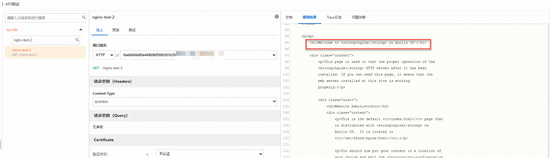551x158 pixels.
Task: Collapse the api-k8s group chevron
Action: click(x=81, y=30)
